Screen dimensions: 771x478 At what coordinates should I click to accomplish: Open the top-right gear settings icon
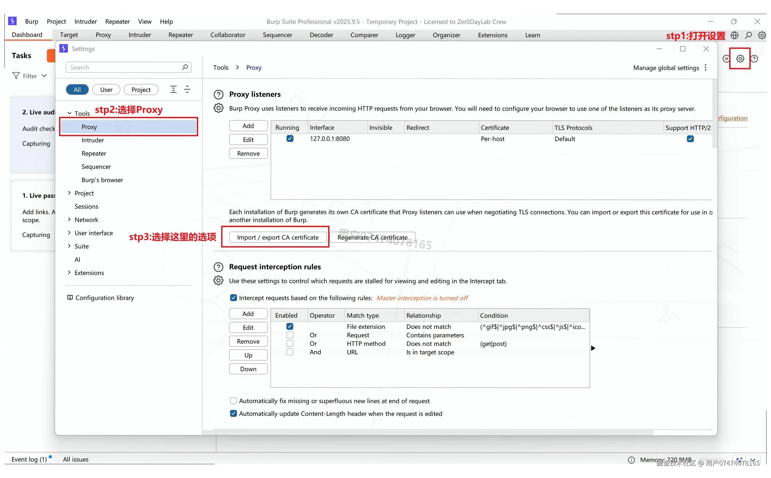762,35
